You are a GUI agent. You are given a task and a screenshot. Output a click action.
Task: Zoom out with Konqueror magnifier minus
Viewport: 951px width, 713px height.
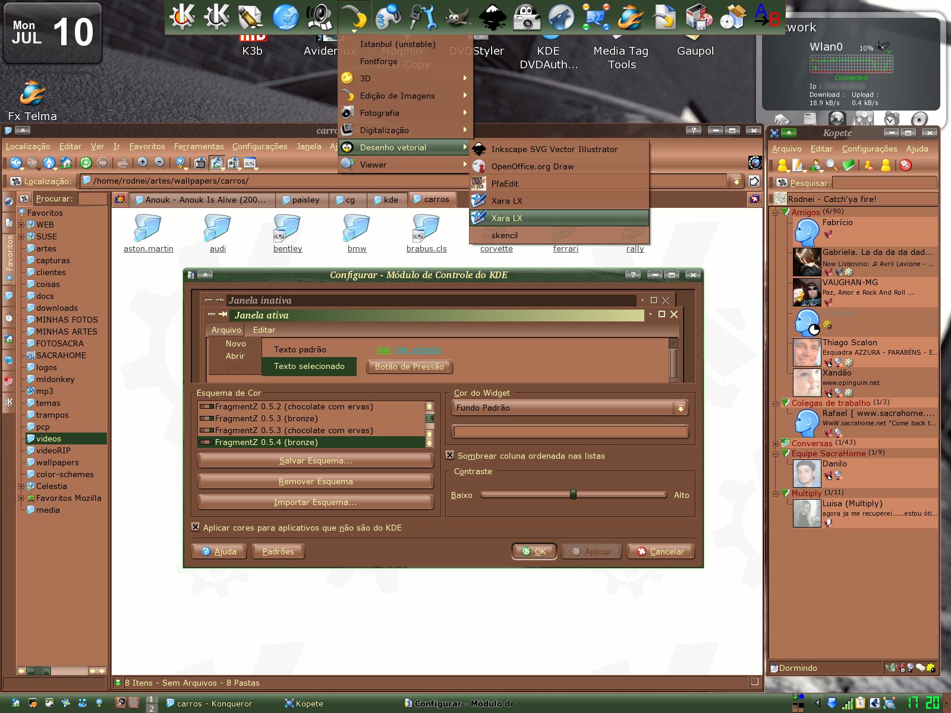159,162
